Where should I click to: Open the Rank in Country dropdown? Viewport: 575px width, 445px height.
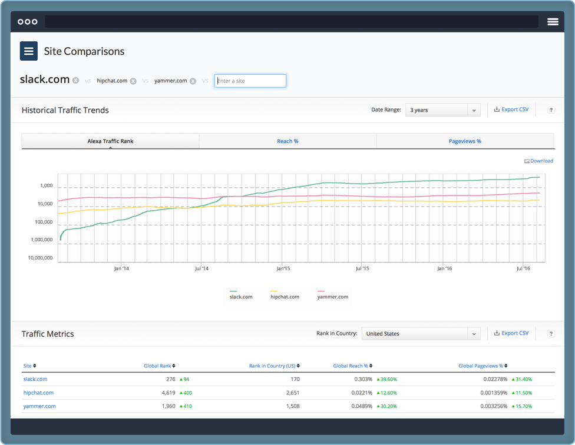pos(421,334)
